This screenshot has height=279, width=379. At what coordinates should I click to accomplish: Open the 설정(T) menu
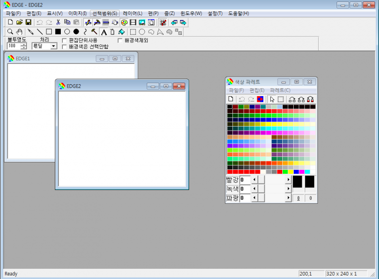click(x=215, y=13)
